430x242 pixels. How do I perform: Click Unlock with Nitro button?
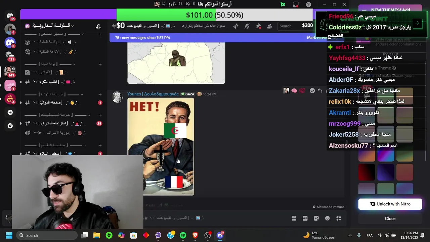click(390, 204)
